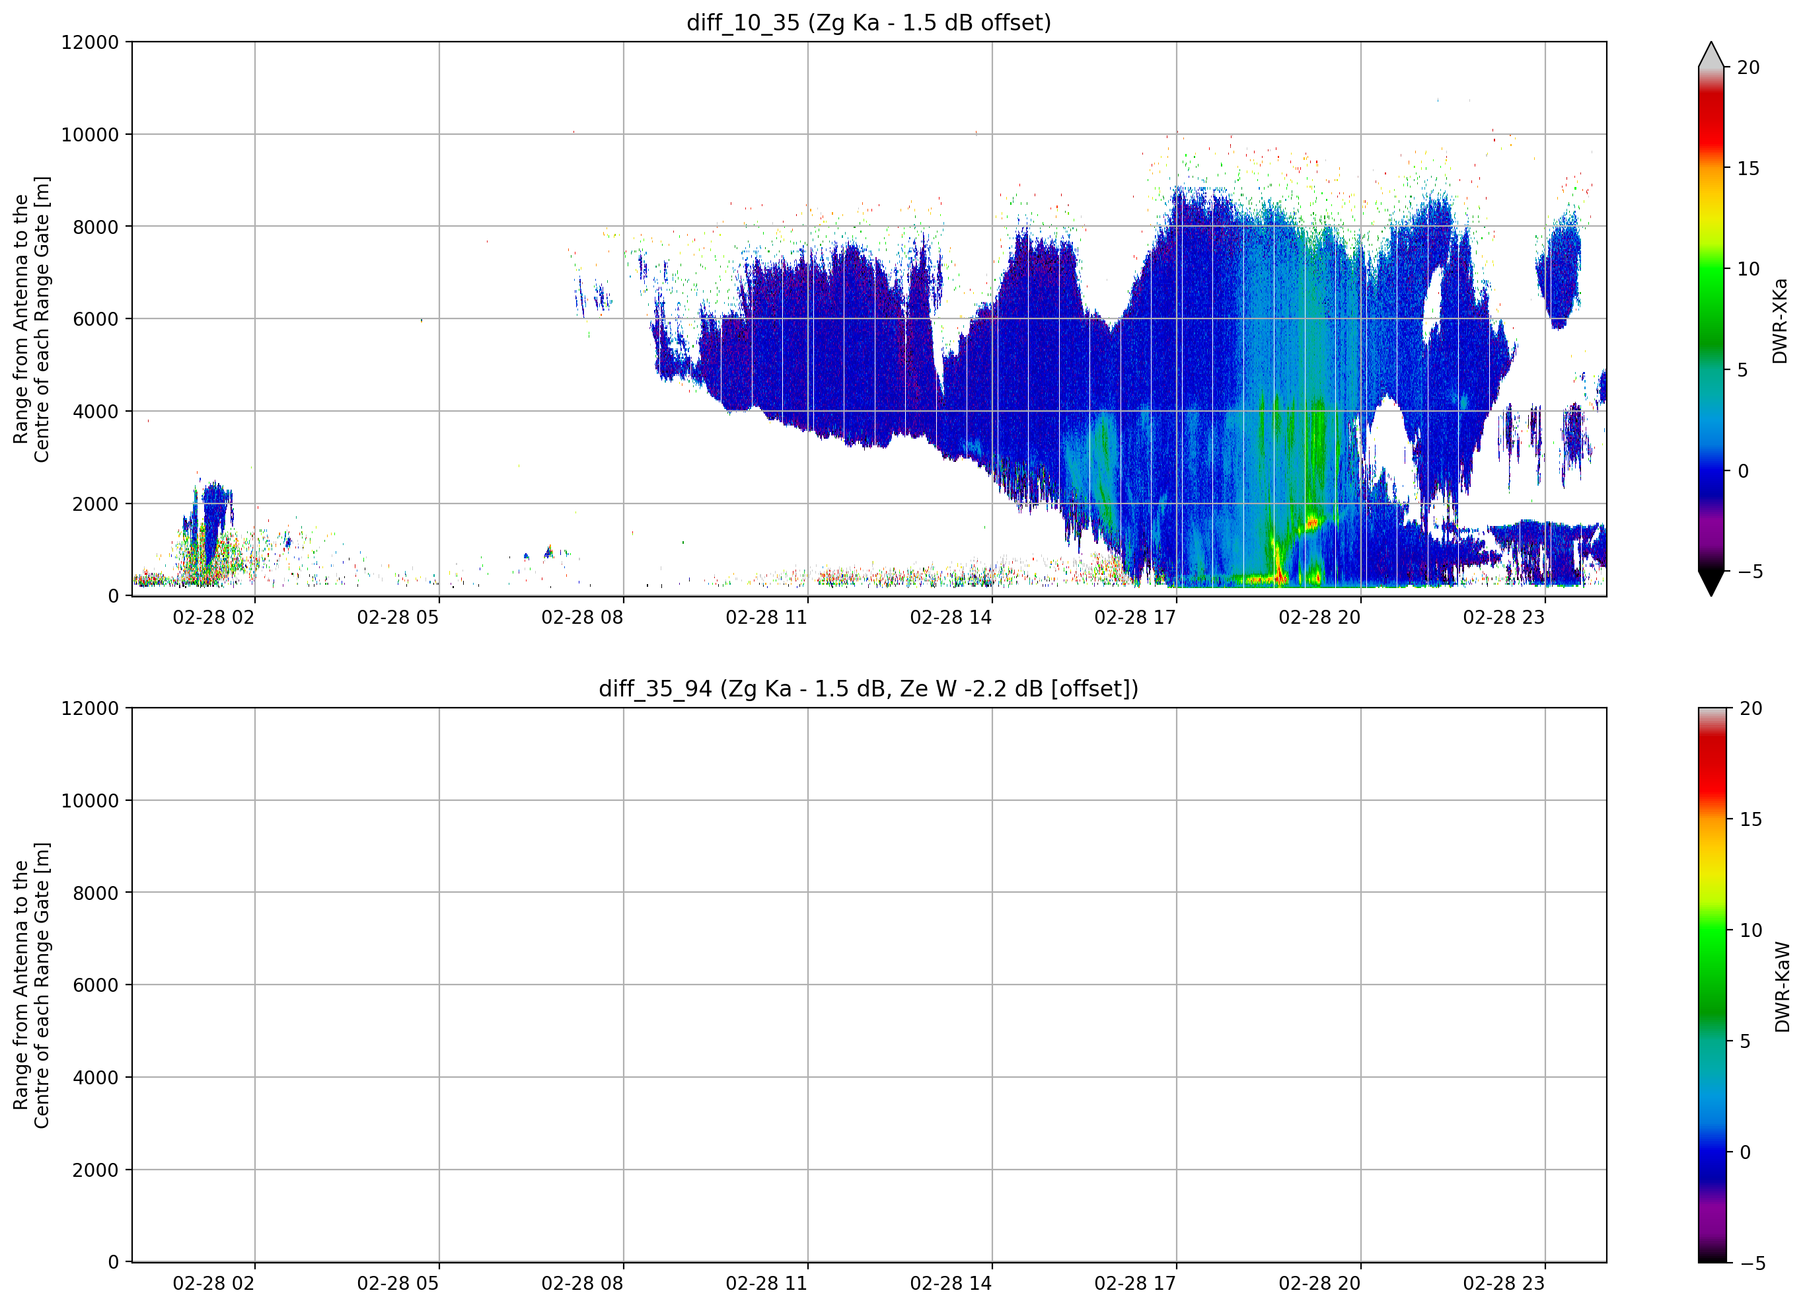
Task: Click the upward arrow atop DWR-XKa colorbar
Action: 1711,54
